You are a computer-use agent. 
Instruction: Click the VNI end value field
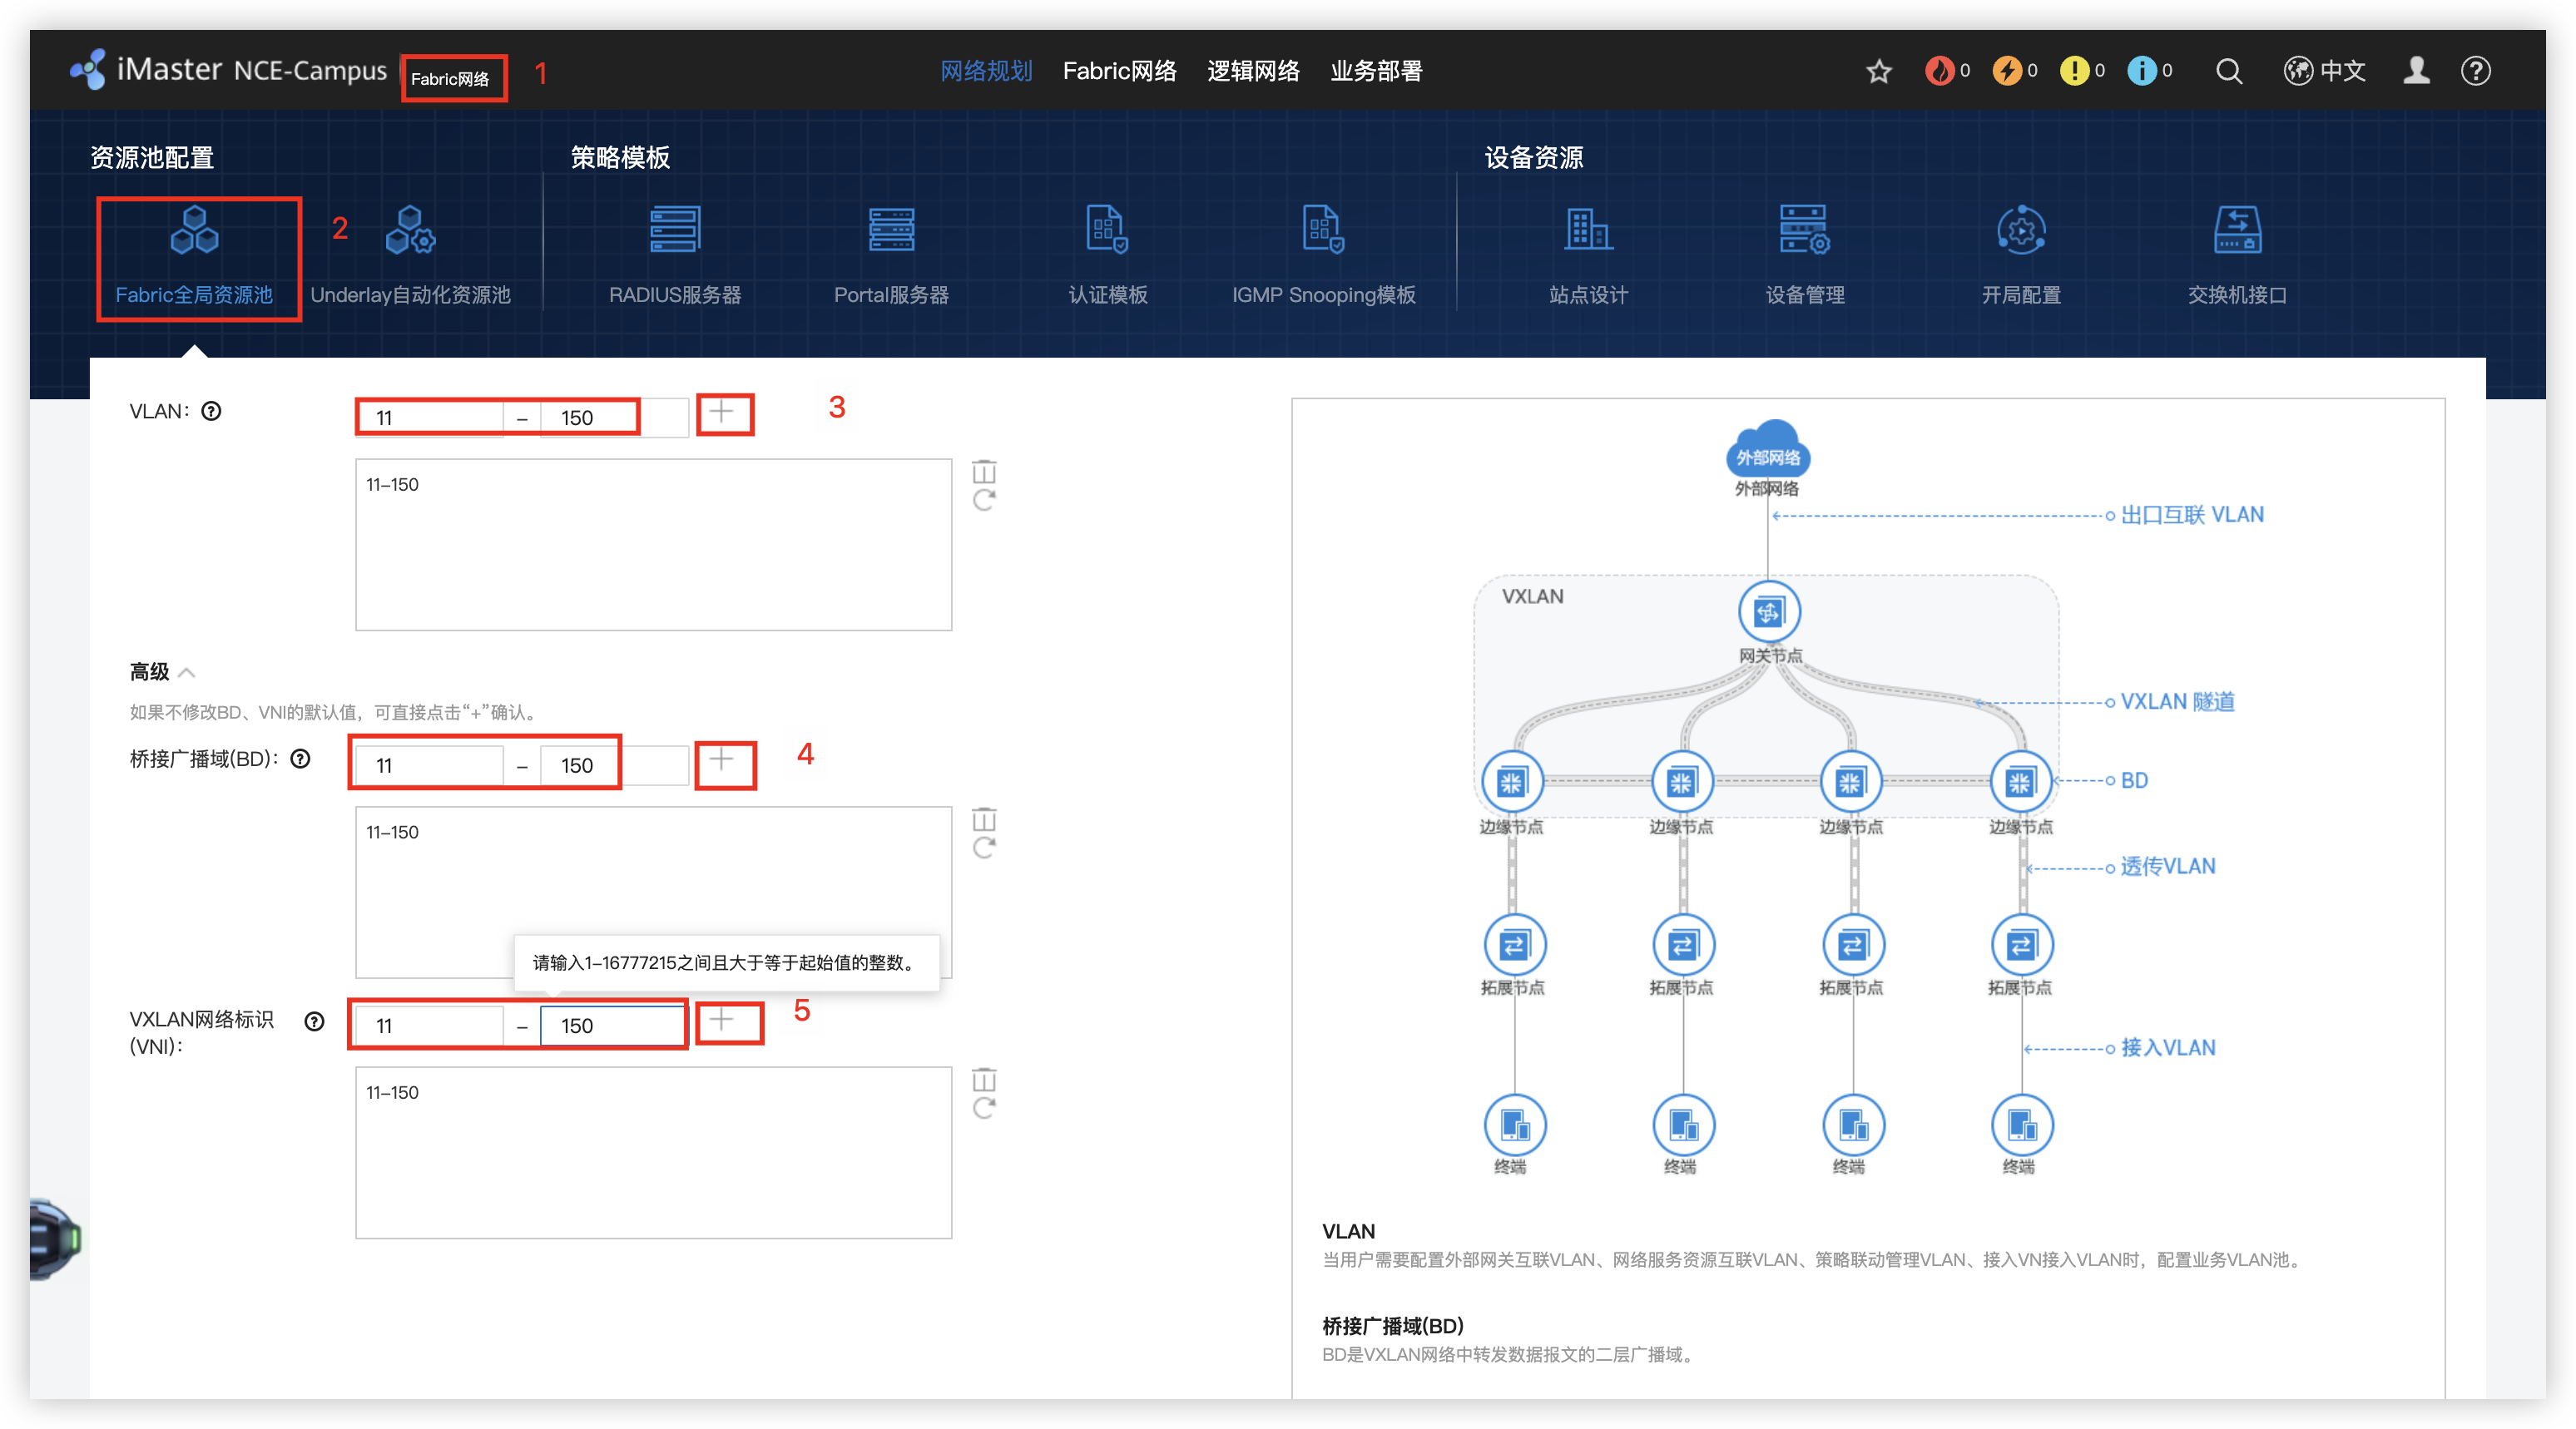612,1026
